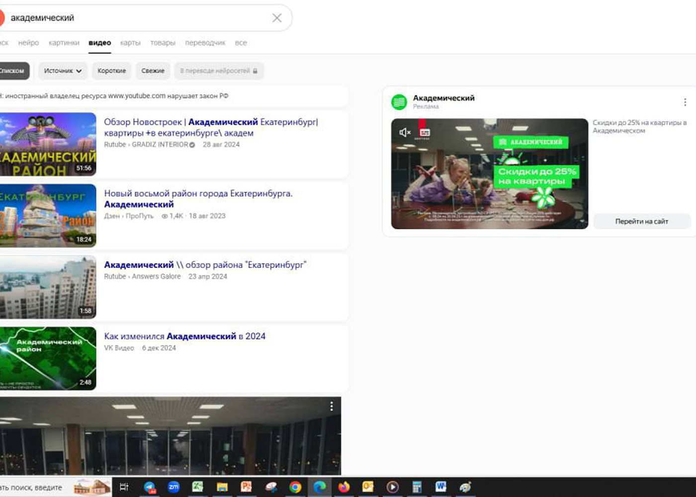
Task: Open Zoom from the taskbar
Action: 174,487
